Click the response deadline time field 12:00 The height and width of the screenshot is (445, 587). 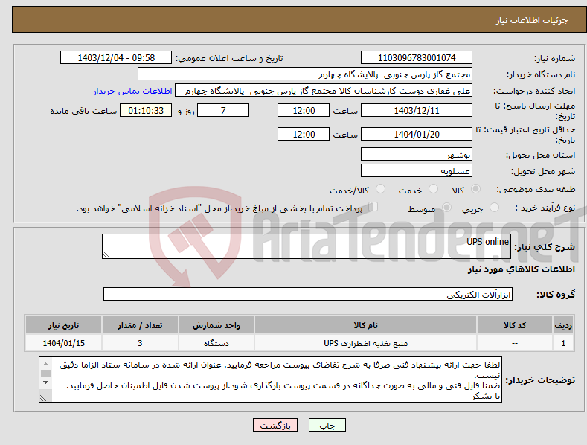[304, 110]
